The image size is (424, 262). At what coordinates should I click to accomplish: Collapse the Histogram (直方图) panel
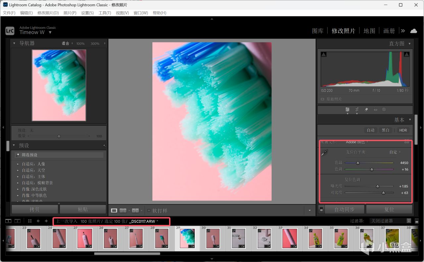click(410, 44)
